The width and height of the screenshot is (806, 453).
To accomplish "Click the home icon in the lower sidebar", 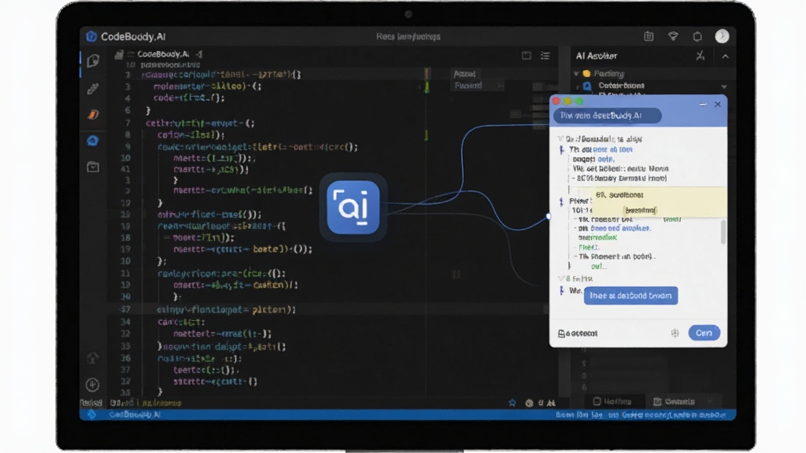I will pyautogui.click(x=93, y=358).
